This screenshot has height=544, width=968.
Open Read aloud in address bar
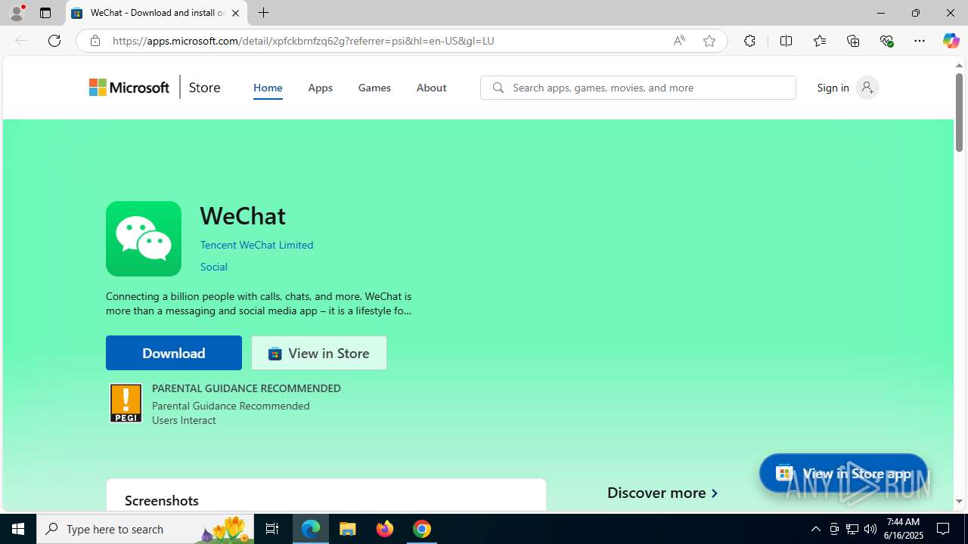coord(679,41)
